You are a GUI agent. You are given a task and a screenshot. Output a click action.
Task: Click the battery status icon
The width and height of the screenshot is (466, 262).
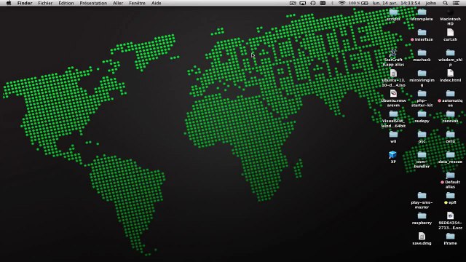365,3
